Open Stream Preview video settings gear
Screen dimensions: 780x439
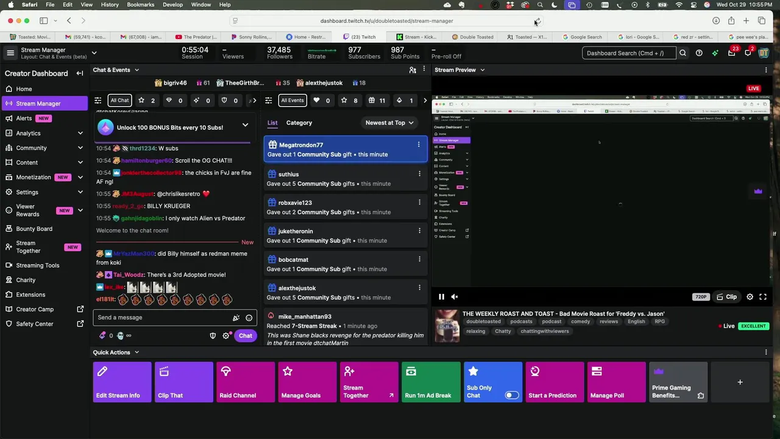point(750,297)
